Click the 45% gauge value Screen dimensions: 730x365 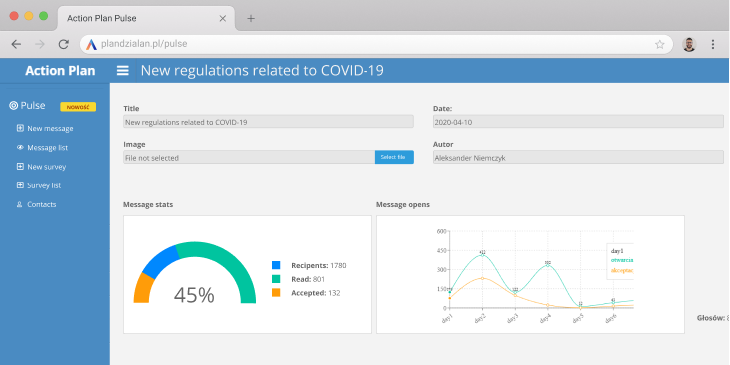[194, 295]
